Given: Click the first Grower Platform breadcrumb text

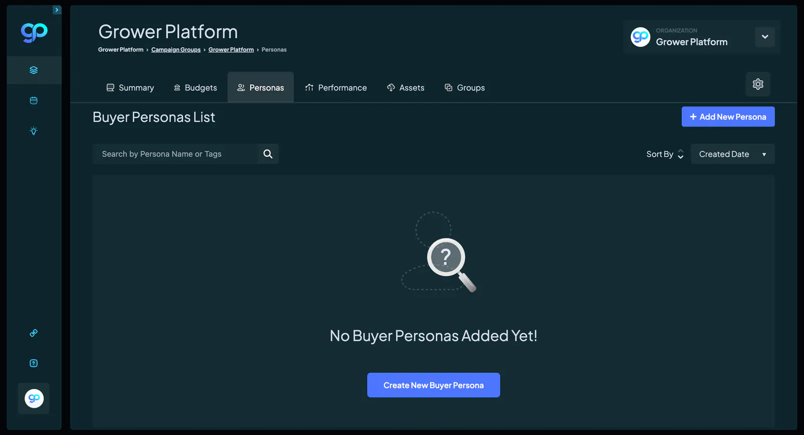Looking at the screenshot, I should [121, 50].
